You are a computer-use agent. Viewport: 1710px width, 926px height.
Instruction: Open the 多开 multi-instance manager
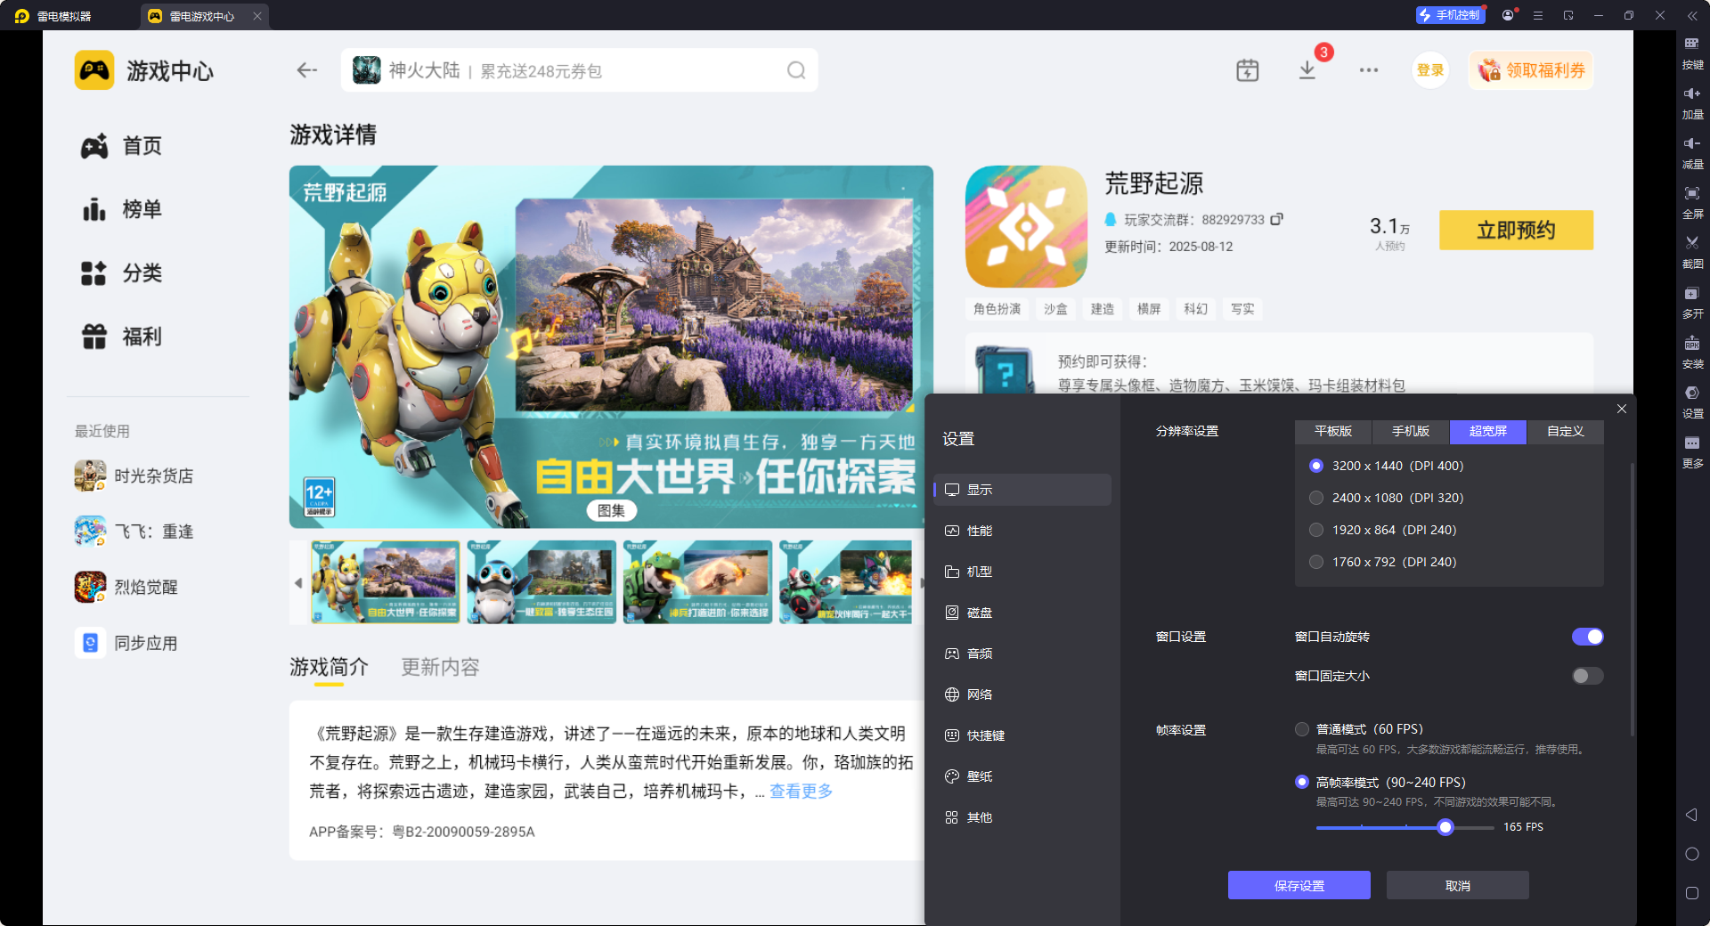click(1692, 303)
